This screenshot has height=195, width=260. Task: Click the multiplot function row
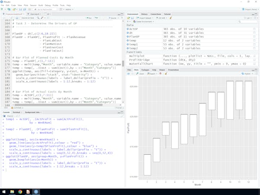192,56
